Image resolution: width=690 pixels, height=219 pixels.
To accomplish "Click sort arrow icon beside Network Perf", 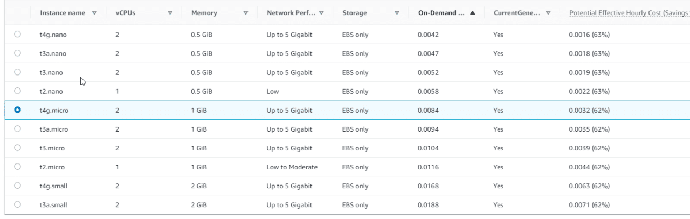I will coord(322,13).
